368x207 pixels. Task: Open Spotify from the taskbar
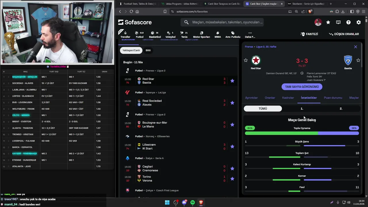click(x=193, y=202)
